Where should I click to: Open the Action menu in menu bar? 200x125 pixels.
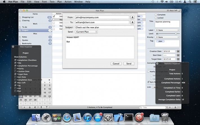point(68,2)
